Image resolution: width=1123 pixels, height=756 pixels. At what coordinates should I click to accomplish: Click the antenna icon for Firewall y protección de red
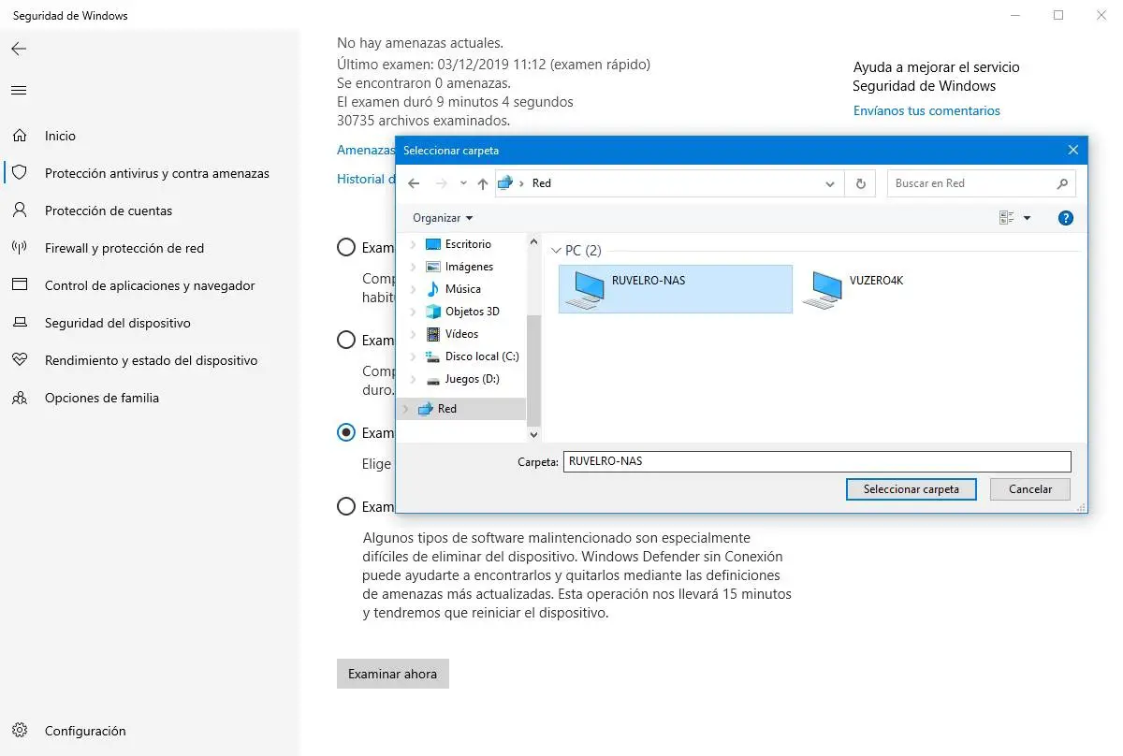point(20,248)
